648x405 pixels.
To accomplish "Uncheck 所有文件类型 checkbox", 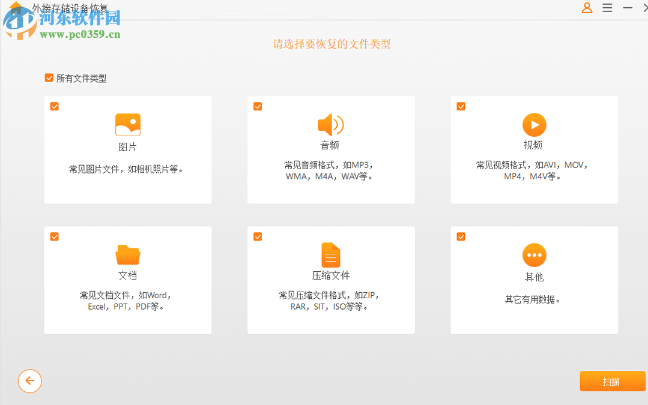I will tap(49, 77).
